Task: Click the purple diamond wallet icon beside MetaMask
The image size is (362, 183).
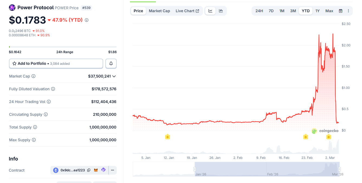Action: (x=103, y=170)
